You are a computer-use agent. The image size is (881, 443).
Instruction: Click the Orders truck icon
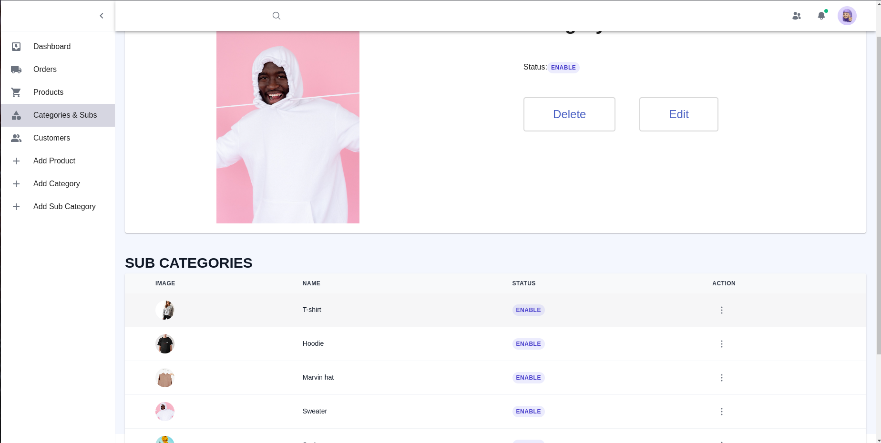[x=16, y=70]
